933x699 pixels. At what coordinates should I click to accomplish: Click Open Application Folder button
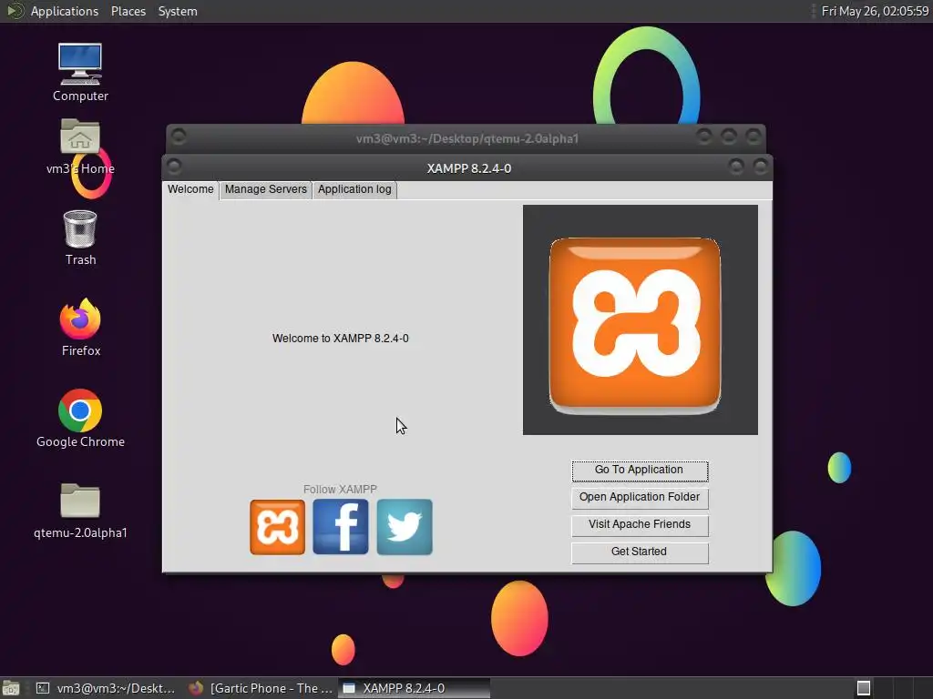(640, 498)
